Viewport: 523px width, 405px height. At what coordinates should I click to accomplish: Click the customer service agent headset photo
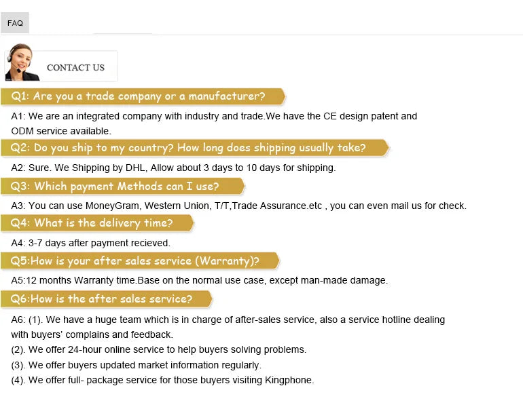click(21, 63)
